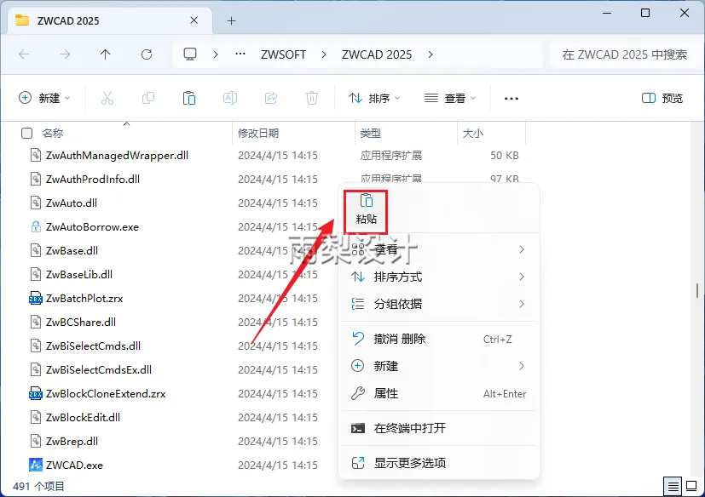The height and width of the screenshot is (497, 705).
Task: Show hidden breadcrumb path with ellipsis
Action: point(240,54)
